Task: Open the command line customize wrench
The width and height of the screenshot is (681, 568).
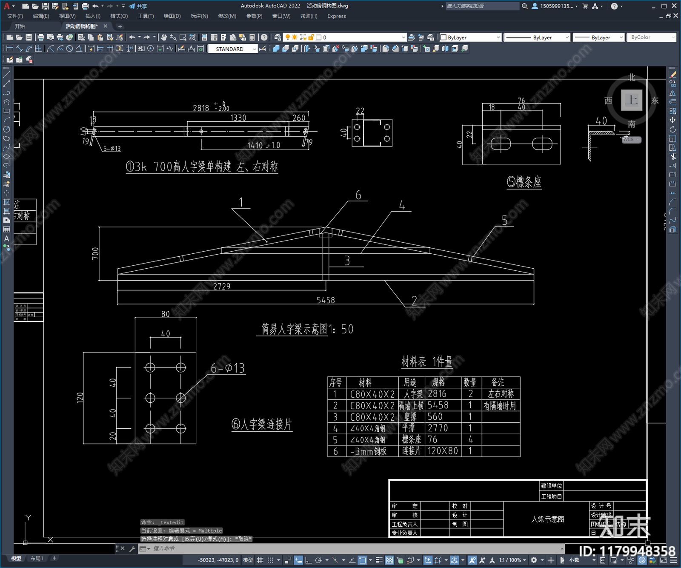Action: coord(132,548)
